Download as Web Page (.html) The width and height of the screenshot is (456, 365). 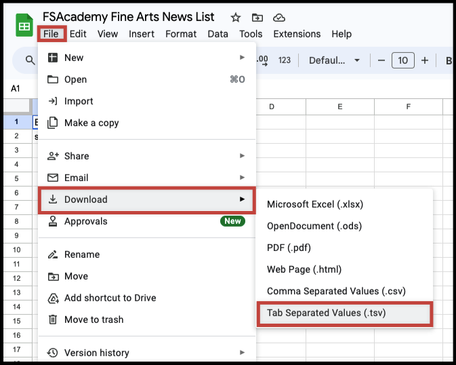point(345,269)
